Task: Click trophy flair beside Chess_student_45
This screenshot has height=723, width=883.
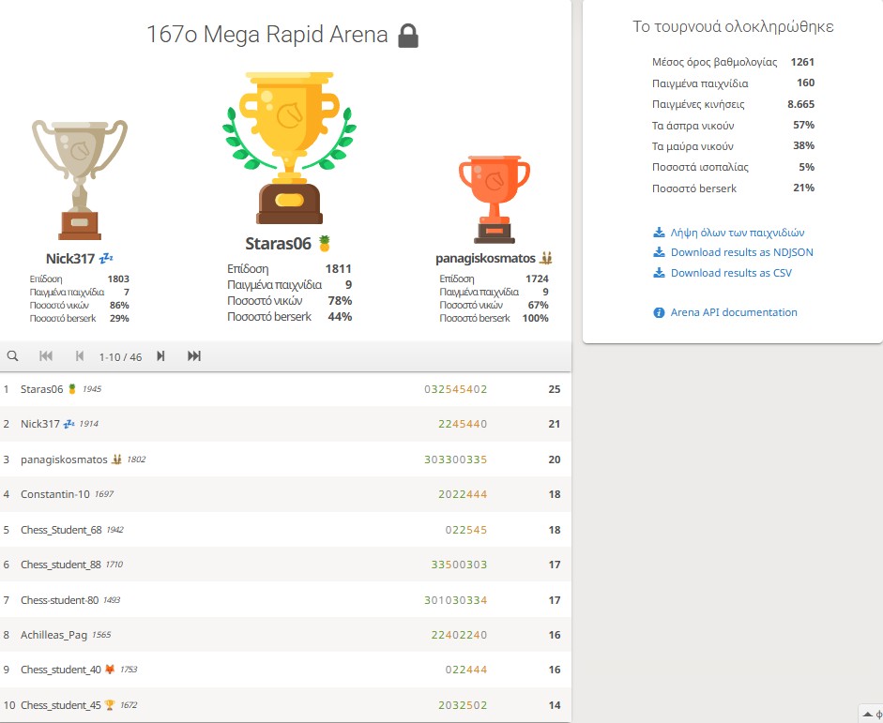Action: (110, 705)
